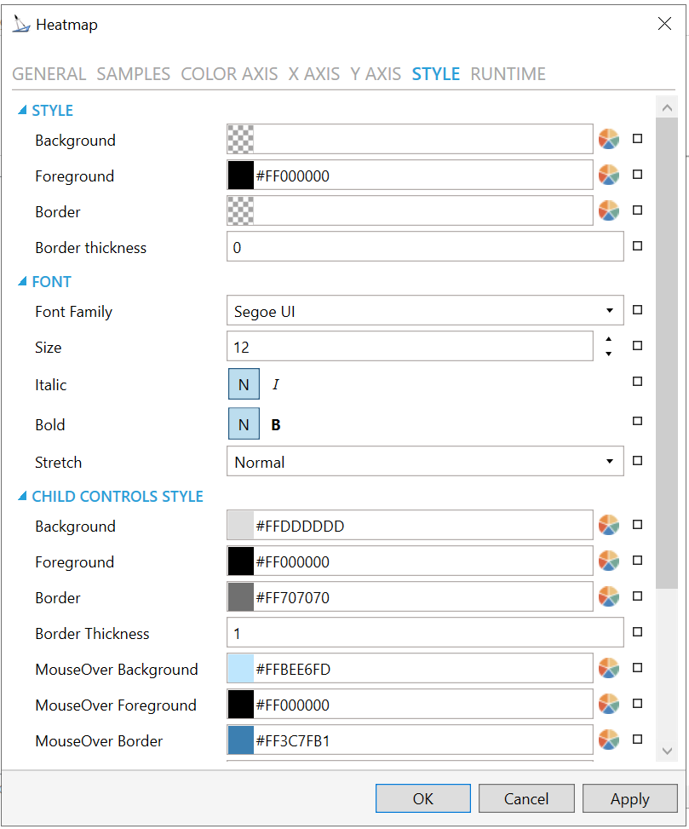Switch to the X AXIS tab
This screenshot has height=829, width=689.
(314, 74)
